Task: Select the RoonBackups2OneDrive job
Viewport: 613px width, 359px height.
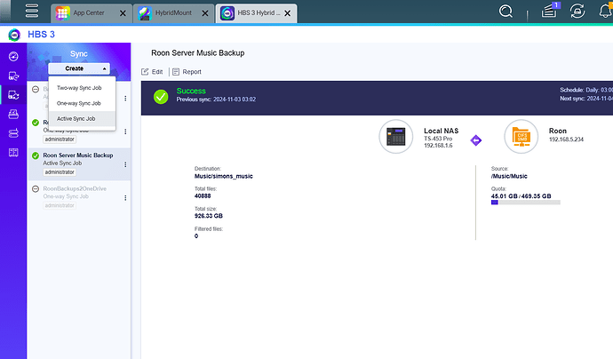Action: [78, 197]
